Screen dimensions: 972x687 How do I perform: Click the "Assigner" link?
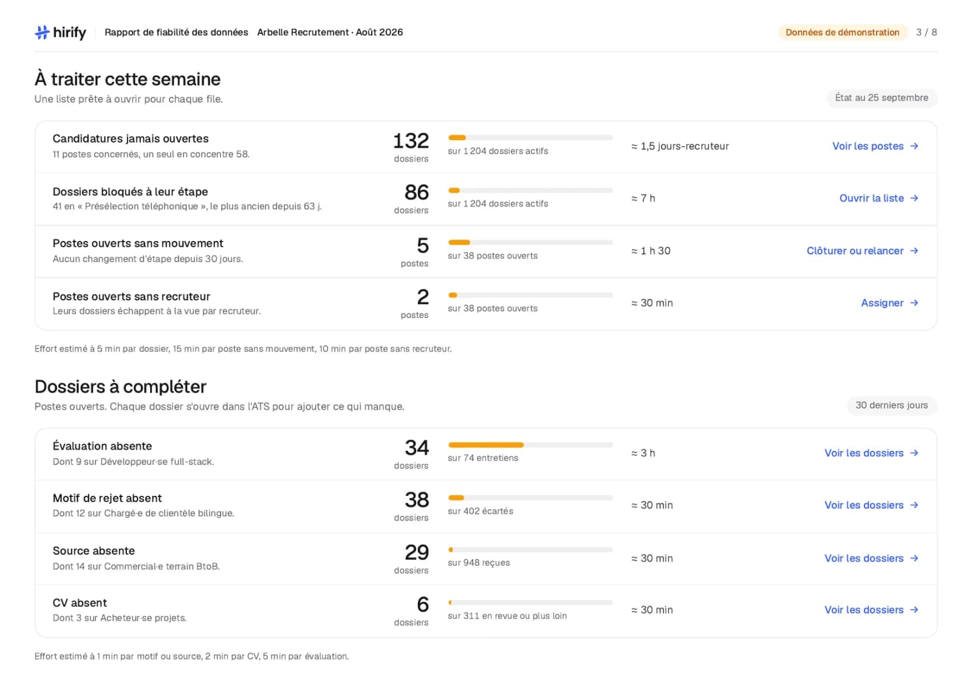point(889,303)
